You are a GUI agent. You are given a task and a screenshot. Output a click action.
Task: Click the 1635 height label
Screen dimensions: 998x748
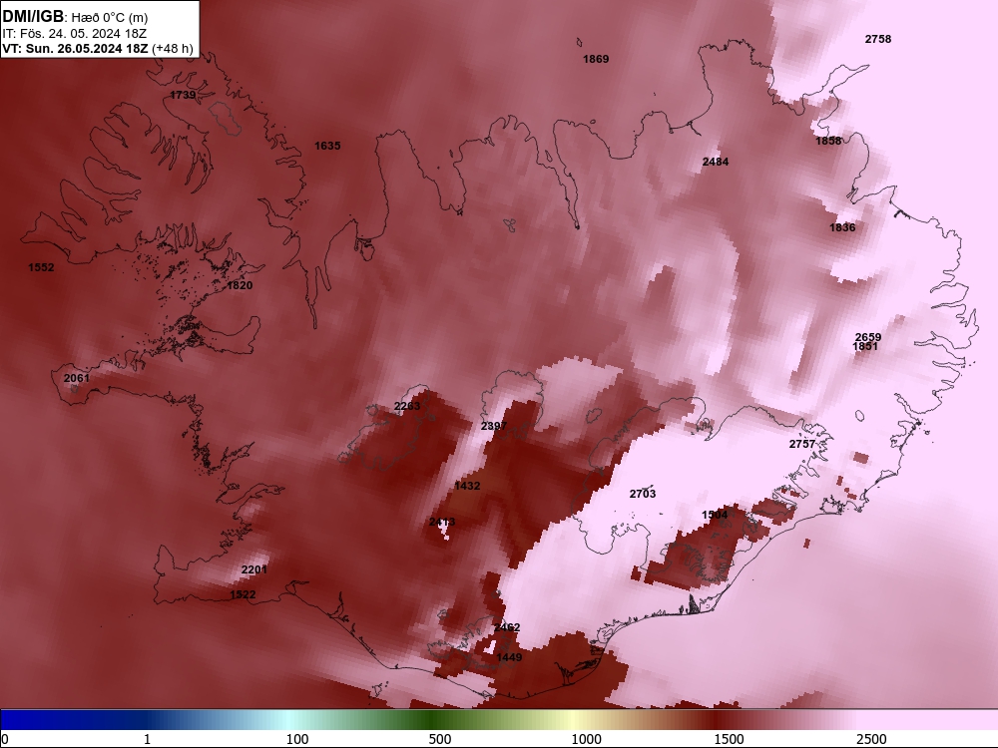pyautogui.click(x=327, y=147)
